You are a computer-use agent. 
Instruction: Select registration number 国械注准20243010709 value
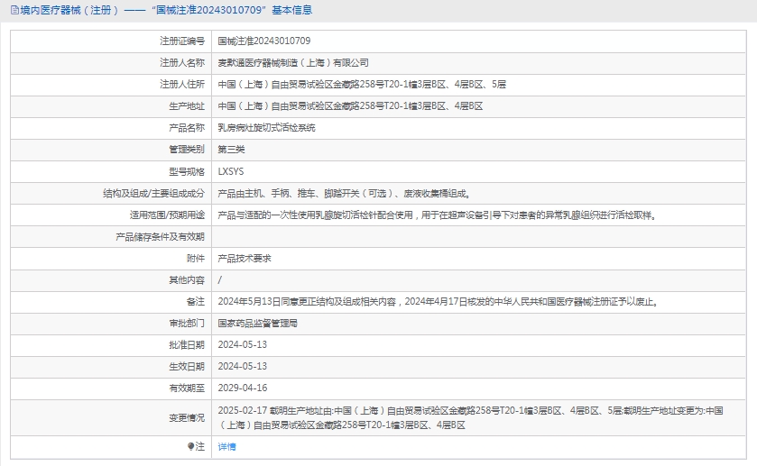coord(263,41)
